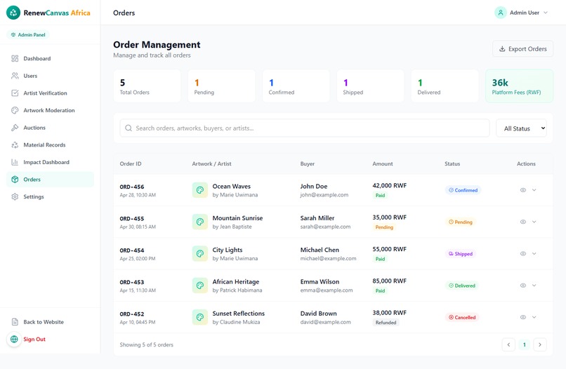The image size is (566, 369).
Task: Click the Confirmed status badge on ORD-456
Action: 463,190
